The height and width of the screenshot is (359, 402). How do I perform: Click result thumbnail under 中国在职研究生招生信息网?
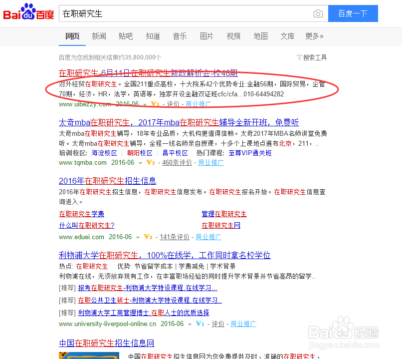click(x=89, y=356)
